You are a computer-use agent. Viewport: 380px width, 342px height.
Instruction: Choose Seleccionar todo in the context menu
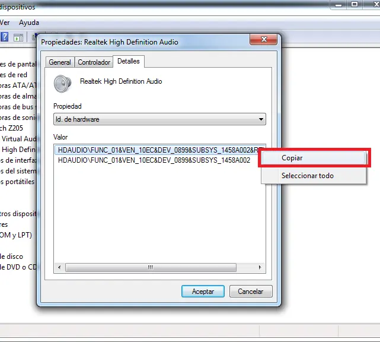pyautogui.click(x=314, y=176)
